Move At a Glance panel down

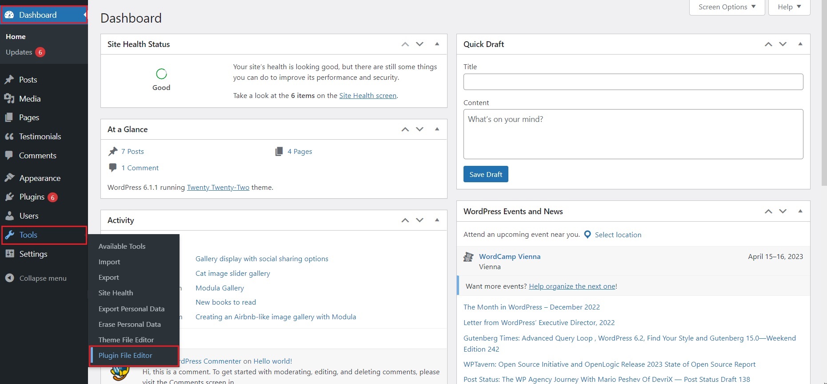pyautogui.click(x=419, y=129)
